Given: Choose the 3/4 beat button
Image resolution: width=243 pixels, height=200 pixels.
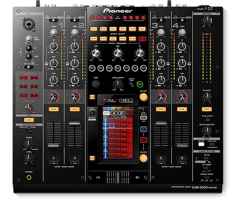Looking at the screenshot, I should click(x=118, y=68).
